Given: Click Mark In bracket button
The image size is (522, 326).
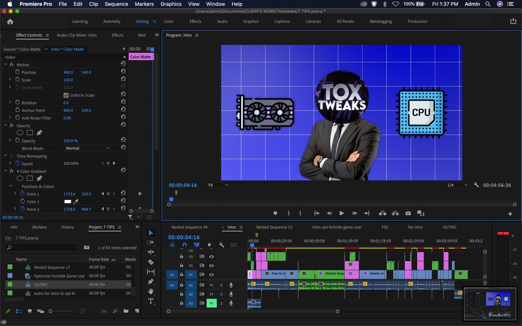Looking at the screenshot, I should click(288, 213).
